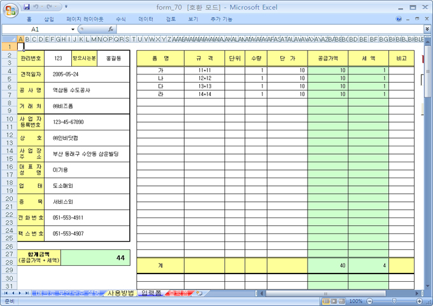Click the Select All corner button
This screenshot has height=306, width=433.
click(9, 39)
